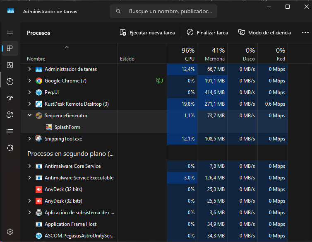312x242 pixels.
Task: Click the 3,0% Antimalware CPU value
Action: (189, 178)
